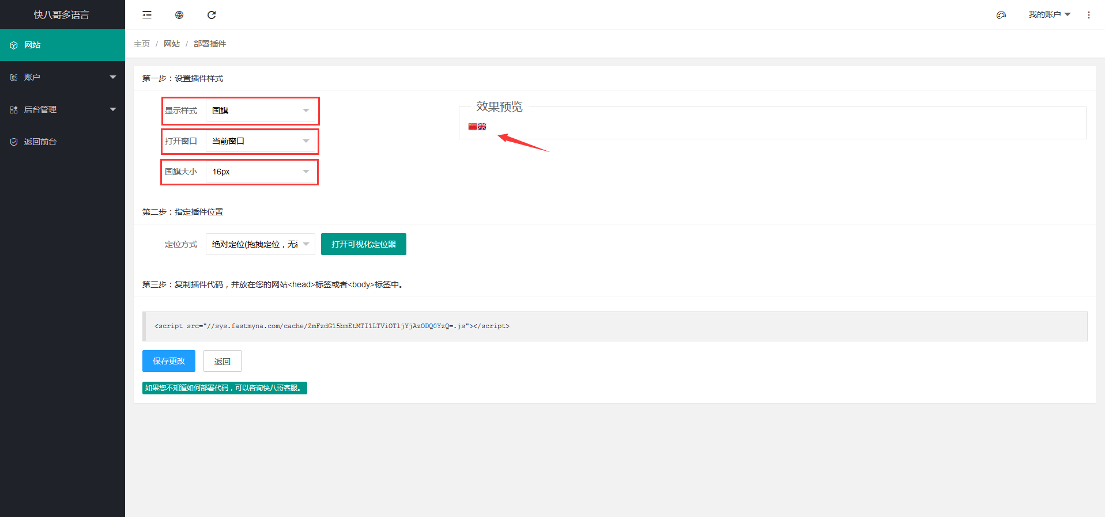This screenshot has width=1105, height=517.
Task: Open the 打开窗口 dropdown showing 当前窗口
Action: point(261,141)
